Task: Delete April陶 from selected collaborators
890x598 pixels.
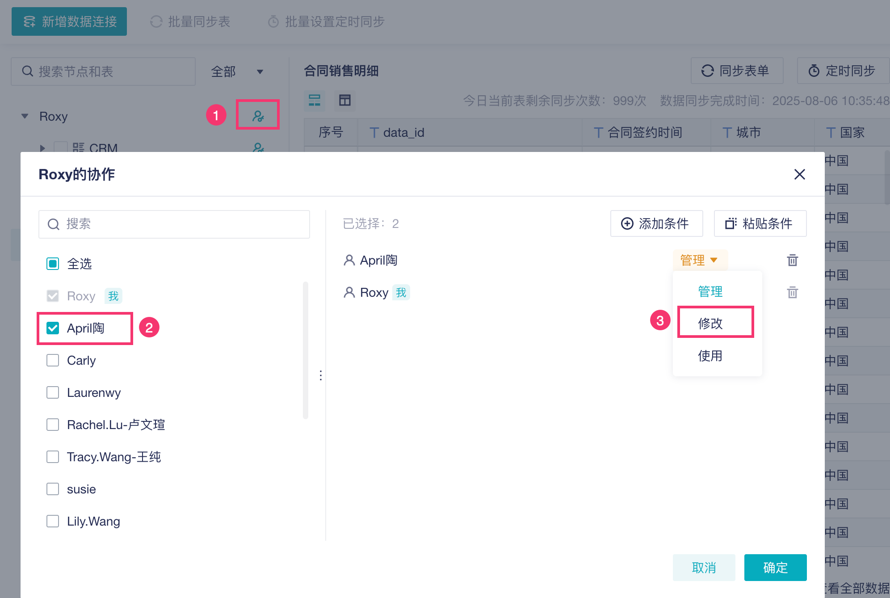Action: pyautogui.click(x=792, y=260)
